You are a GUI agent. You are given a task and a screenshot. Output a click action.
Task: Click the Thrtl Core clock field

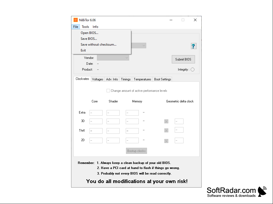pos(96,131)
